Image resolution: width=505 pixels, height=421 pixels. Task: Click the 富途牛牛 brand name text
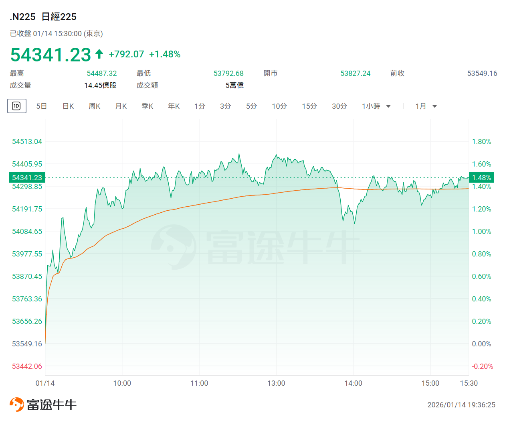pos(52,404)
